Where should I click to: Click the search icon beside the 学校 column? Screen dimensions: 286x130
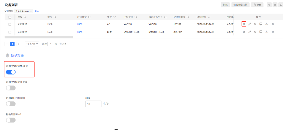tap(25, 17)
